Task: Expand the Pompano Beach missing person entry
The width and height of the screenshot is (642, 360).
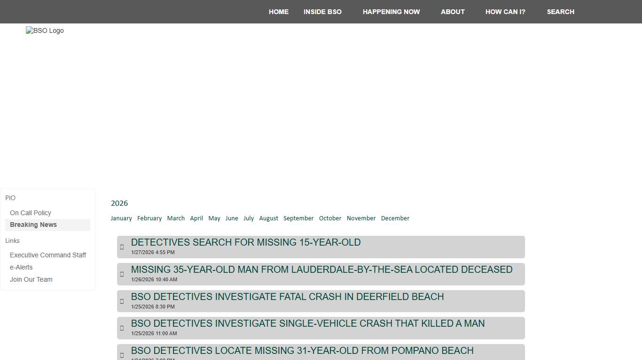Action: (x=122, y=355)
